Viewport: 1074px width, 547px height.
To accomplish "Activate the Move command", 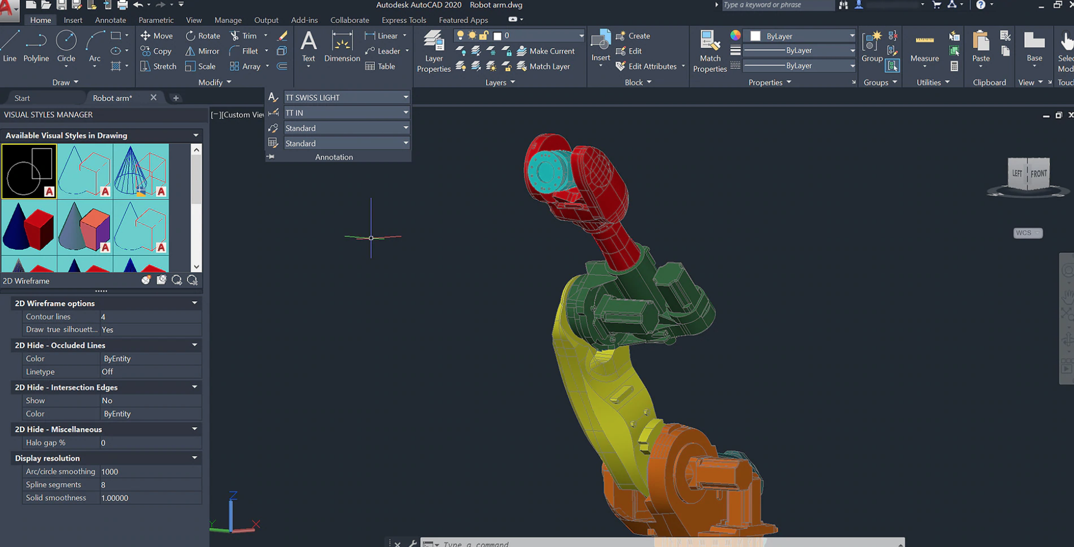I will [x=157, y=35].
